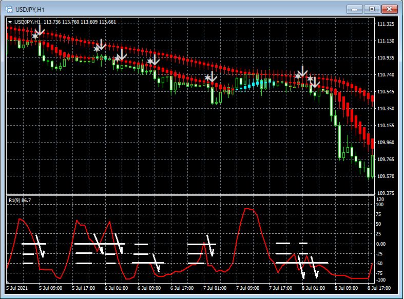Click the 8 Jul 09:00 time axis label
Screen dimensions: 404x299
coord(347,288)
